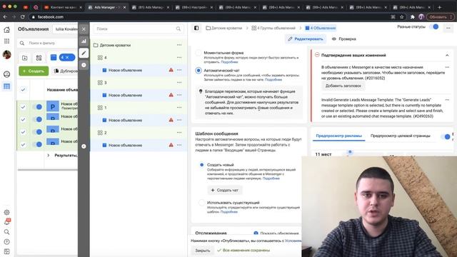The image size is (457, 257).
Task: Open the all tools grid menu
Action: click(6, 41)
